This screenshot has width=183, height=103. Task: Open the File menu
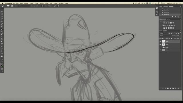pyautogui.click(x=17, y=3)
